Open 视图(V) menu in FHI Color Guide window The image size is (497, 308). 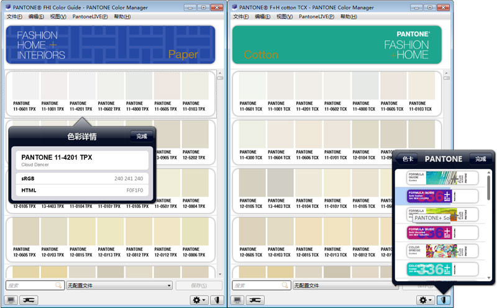coord(58,17)
